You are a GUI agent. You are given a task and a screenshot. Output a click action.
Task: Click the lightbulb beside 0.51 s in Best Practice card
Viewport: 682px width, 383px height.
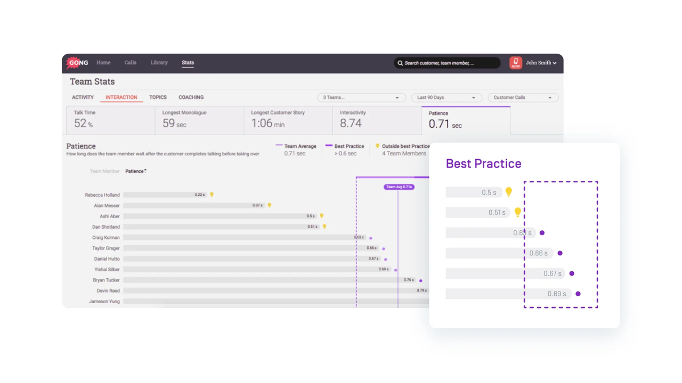coord(517,212)
